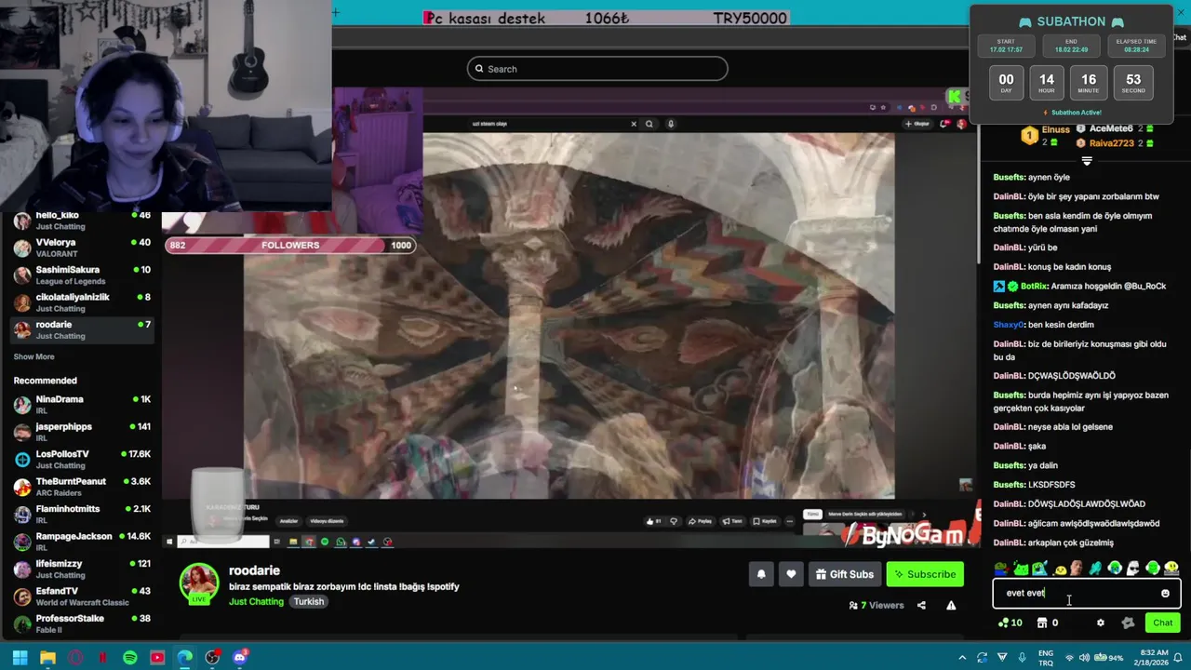Follow roodarie with the heart button

pyautogui.click(x=791, y=574)
